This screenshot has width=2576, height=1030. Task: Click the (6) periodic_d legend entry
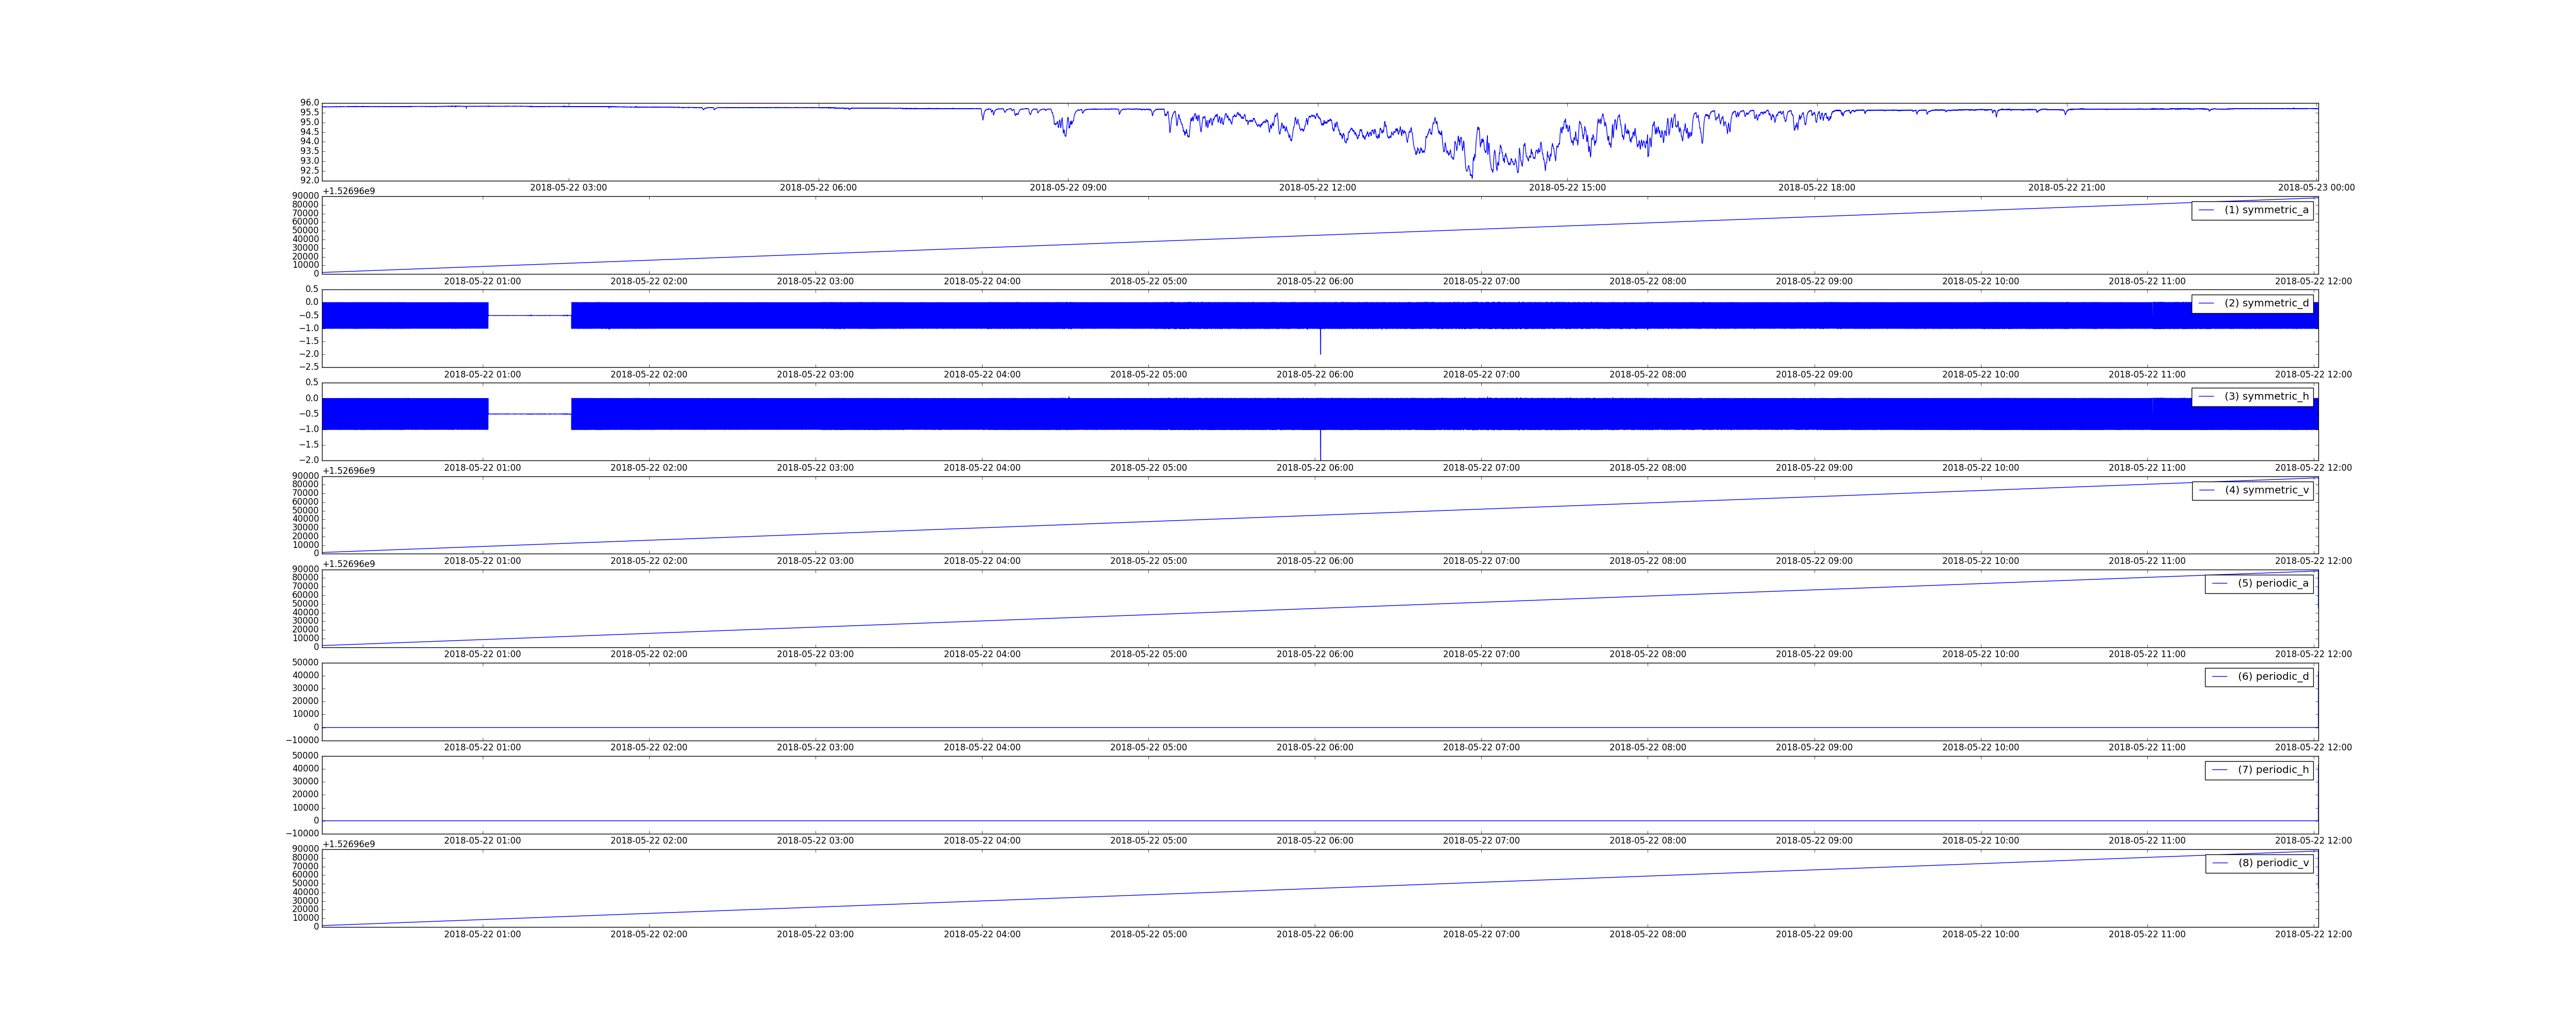click(x=2273, y=676)
